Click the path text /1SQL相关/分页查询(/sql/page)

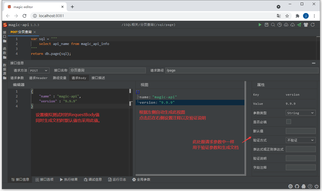click(148, 25)
